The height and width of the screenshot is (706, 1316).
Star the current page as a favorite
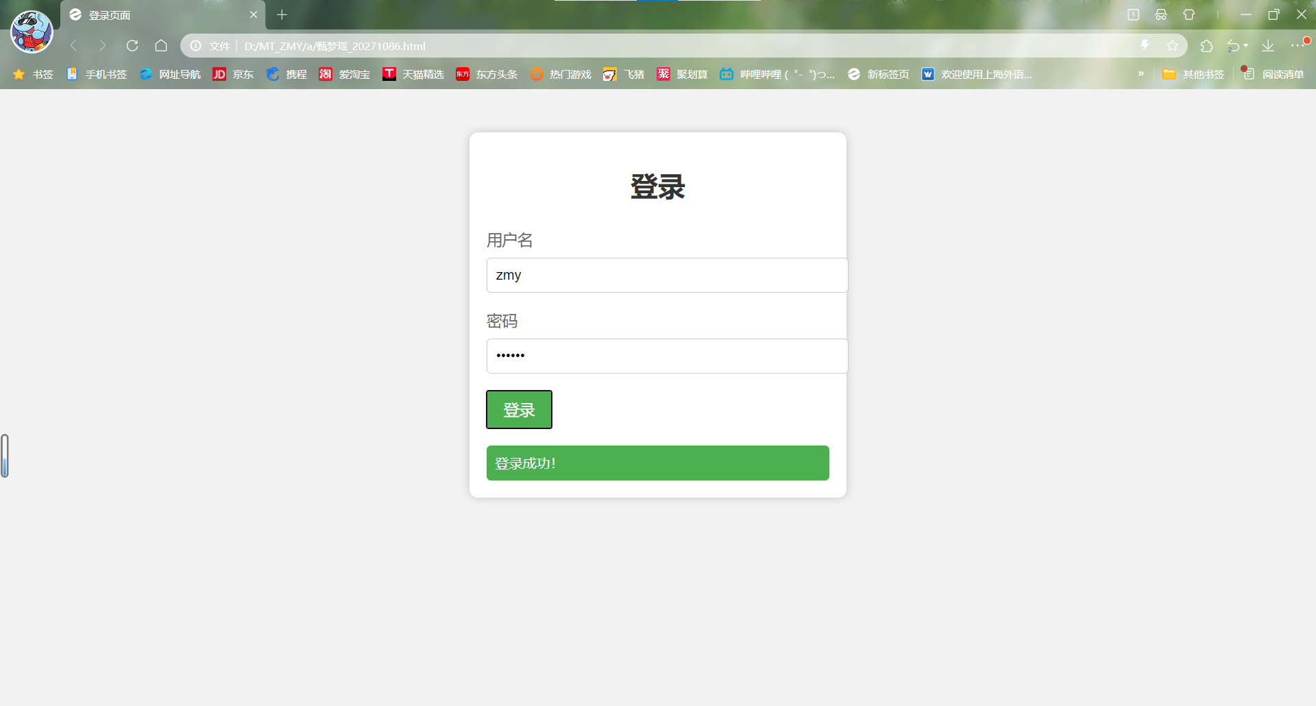(x=1173, y=46)
